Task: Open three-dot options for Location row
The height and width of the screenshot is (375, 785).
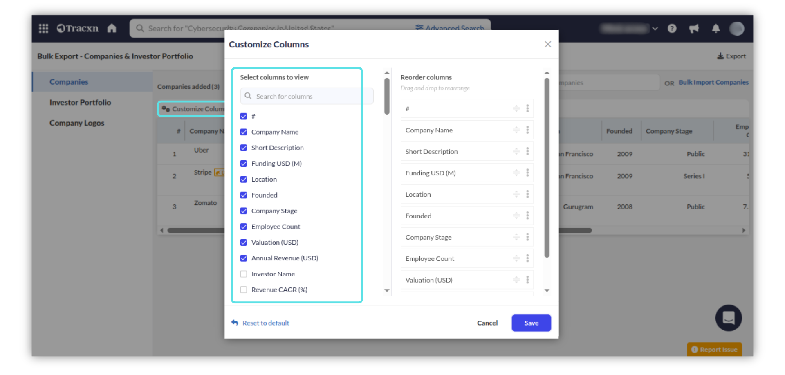Action: [x=527, y=194]
